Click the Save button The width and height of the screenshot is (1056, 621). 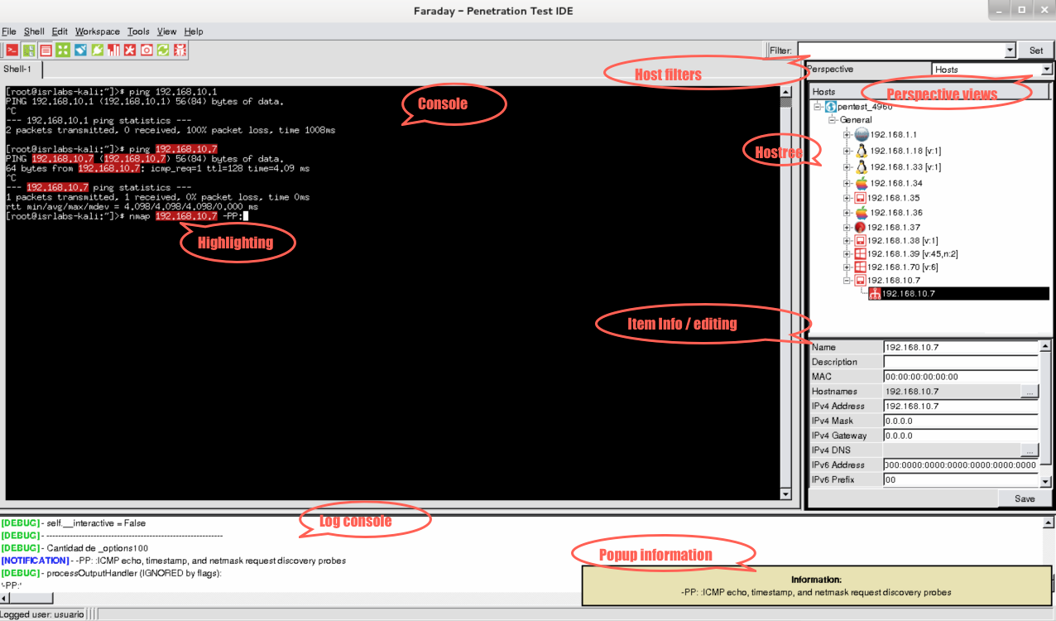(x=1025, y=498)
